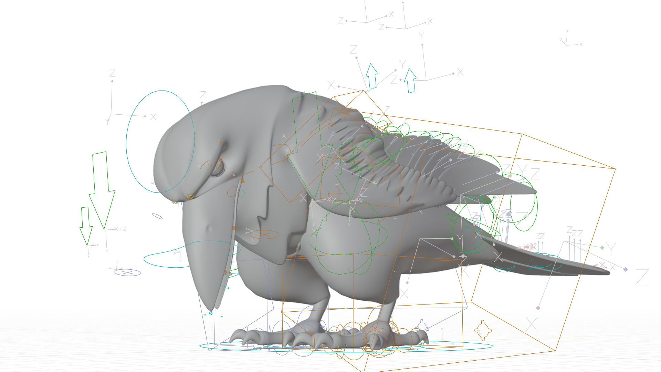The height and width of the screenshot is (372, 661).
Task: Select the small cyan circle under beak tip
Action: click(211, 313)
